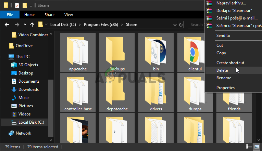Expand the address bar history dropdown
This screenshot has width=262, height=151.
175,25
